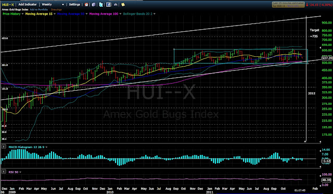This screenshot has width=333, height=194.
Task: Expand the MACD Histogram 12 26 9 dropdown
Action: [46, 147]
